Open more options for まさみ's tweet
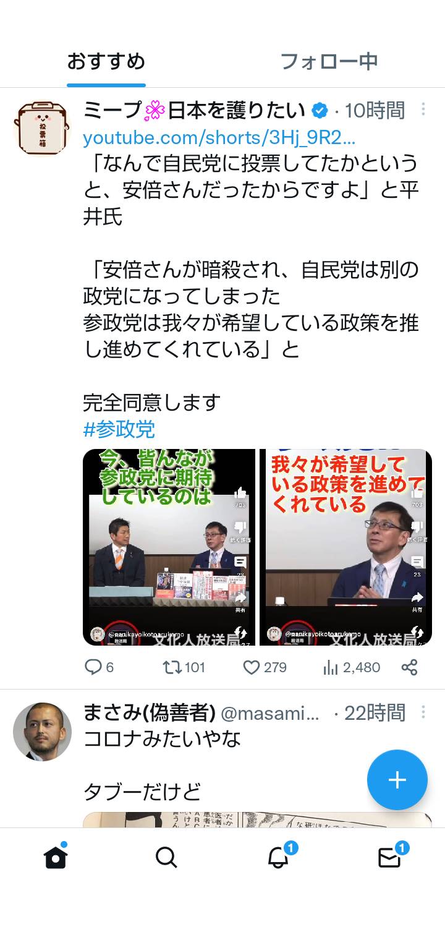Image resolution: width=445 pixels, height=940 pixels. pos(423,712)
